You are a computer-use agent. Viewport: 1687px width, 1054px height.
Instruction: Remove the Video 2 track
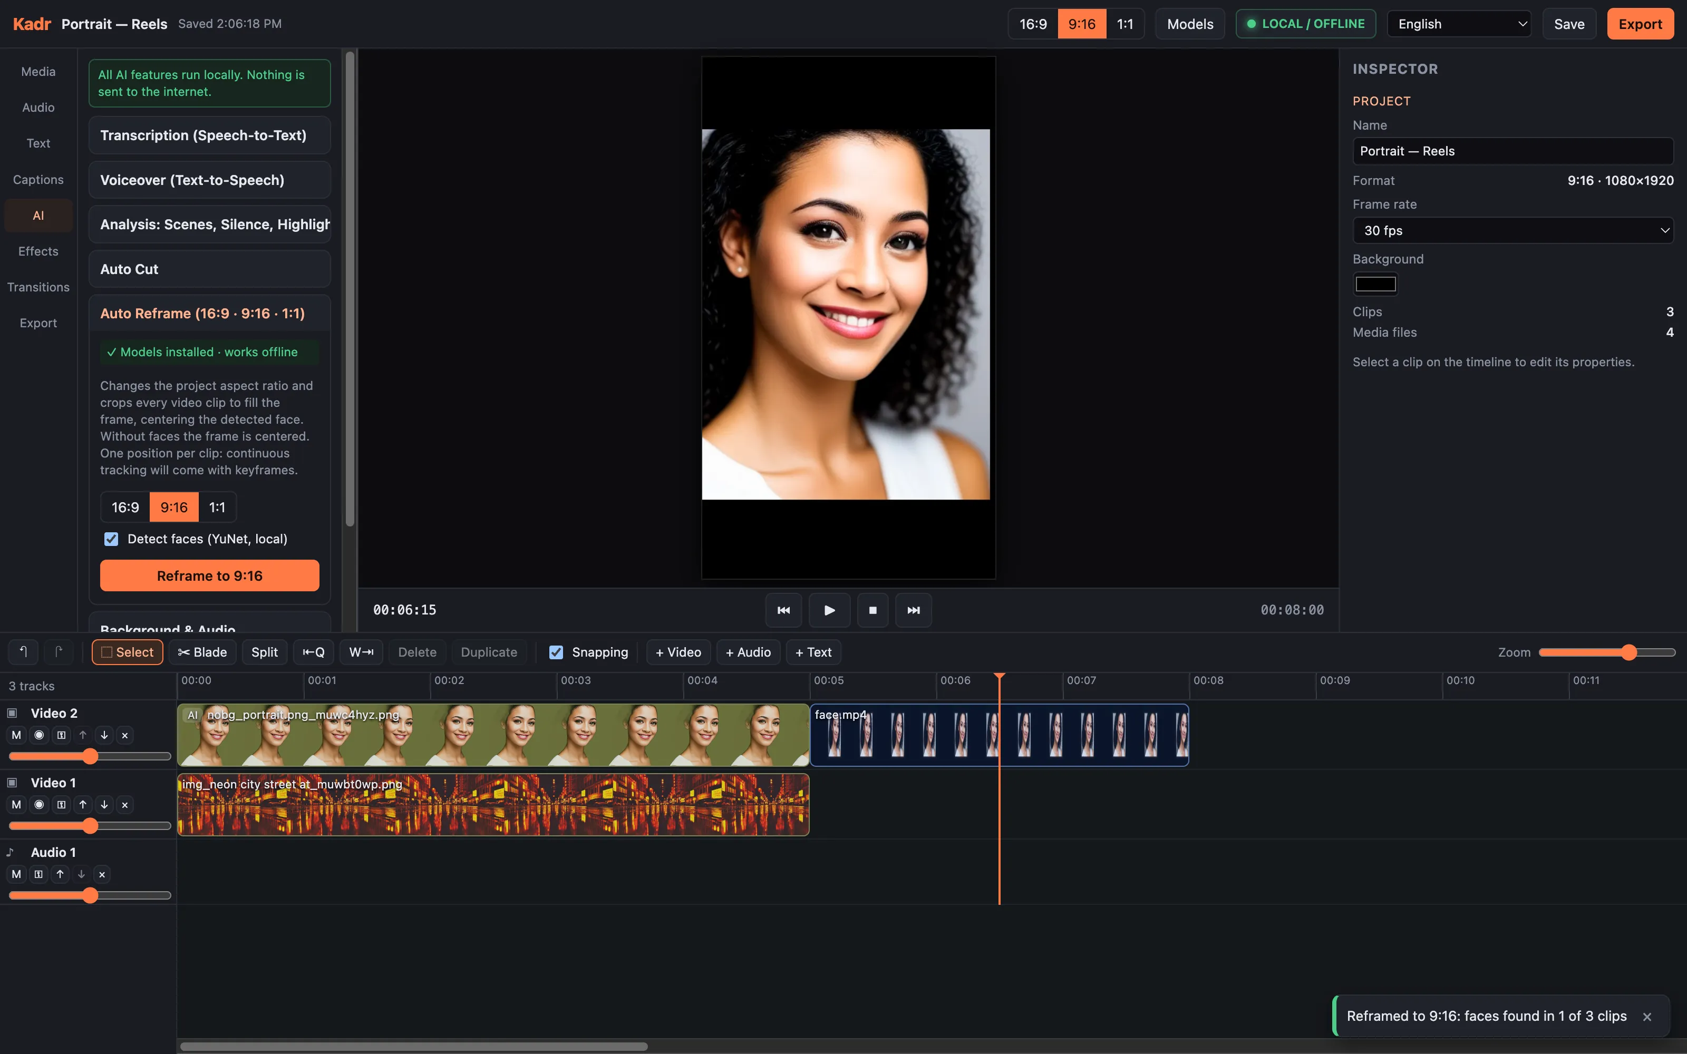(x=125, y=735)
